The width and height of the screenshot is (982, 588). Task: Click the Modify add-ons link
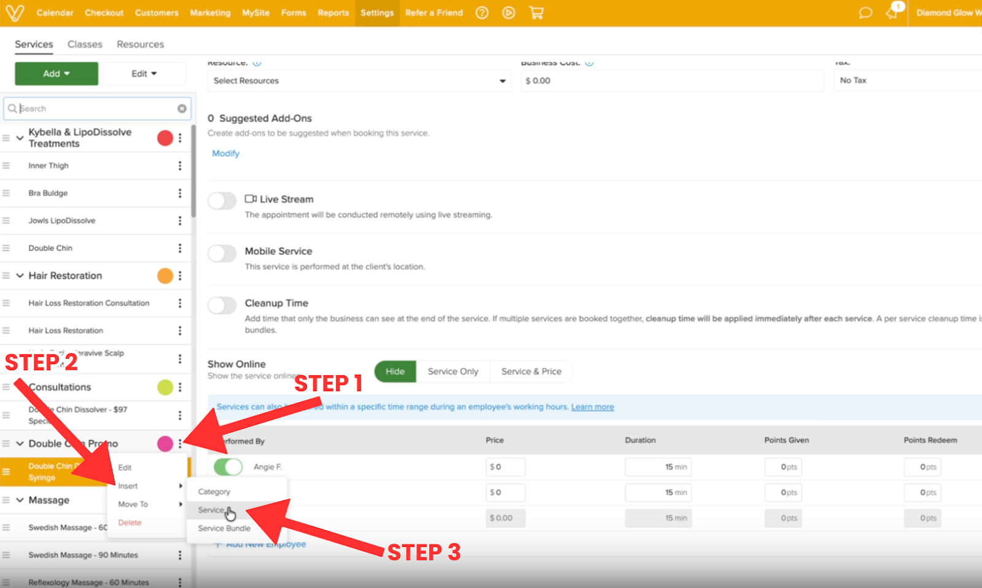point(226,153)
